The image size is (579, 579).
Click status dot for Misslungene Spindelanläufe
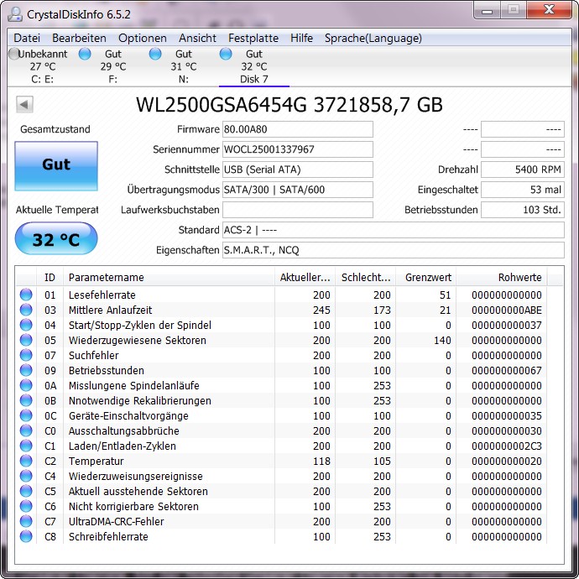pos(26,385)
